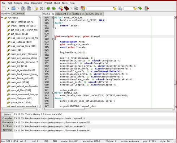Close the document.h tab

pyautogui.click(x=101, y=14)
